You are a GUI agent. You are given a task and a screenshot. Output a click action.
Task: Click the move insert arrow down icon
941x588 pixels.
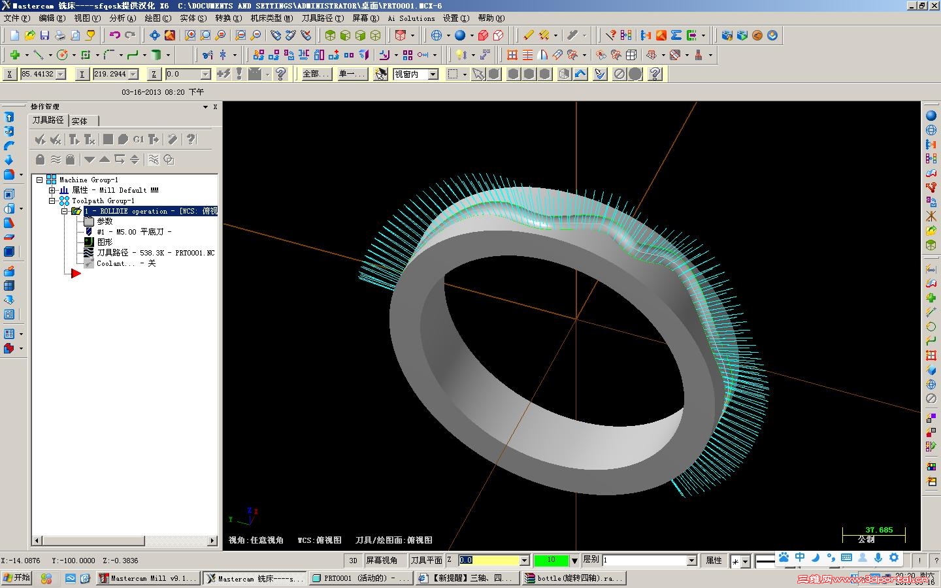(x=90, y=159)
